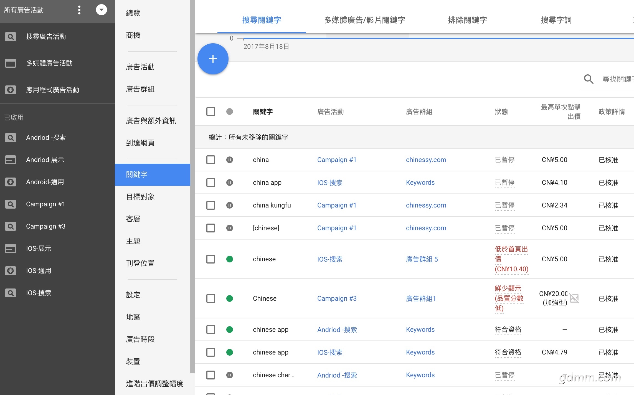Image resolution: width=634 pixels, height=395 pixels.
Task: Open 廣告群組 in the side menu
Action: pyautogui.click(x=140, y=89)
